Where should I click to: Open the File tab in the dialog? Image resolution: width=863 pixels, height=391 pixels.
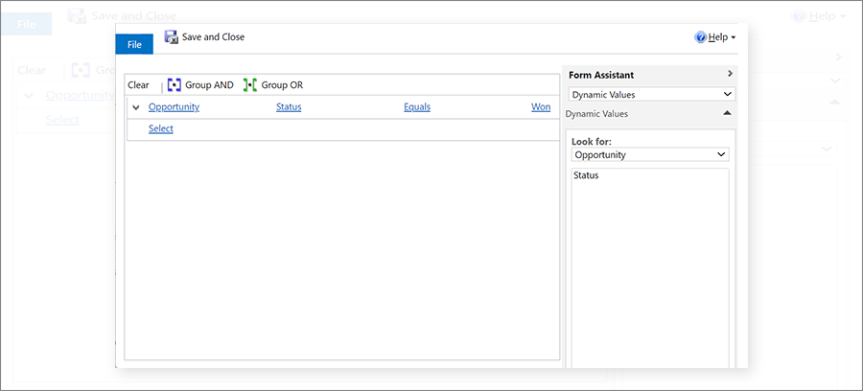tap(134, 44)
